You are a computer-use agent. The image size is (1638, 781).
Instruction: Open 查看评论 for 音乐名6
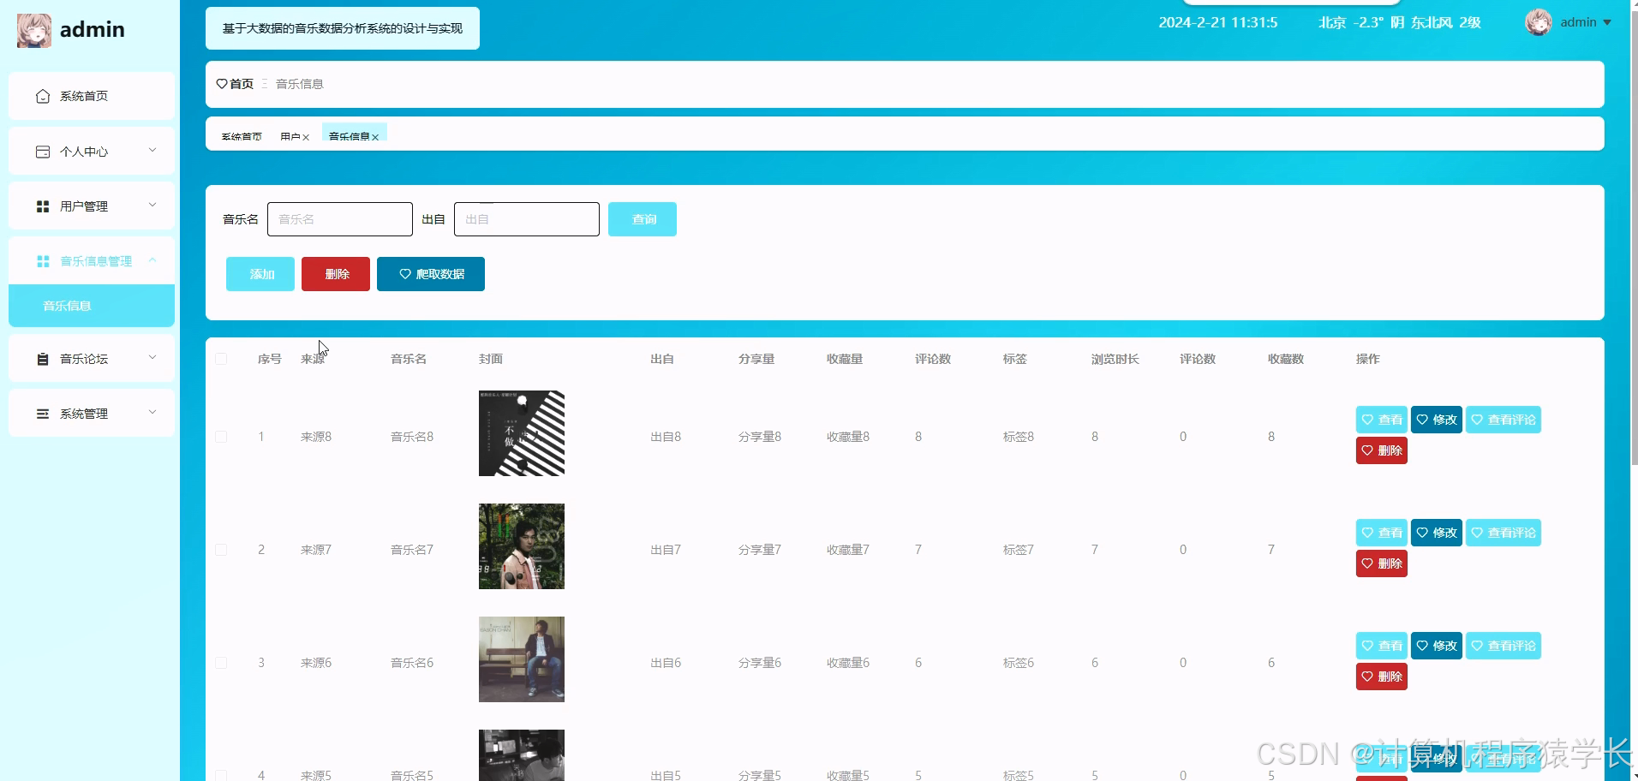tap(1503, 646)
